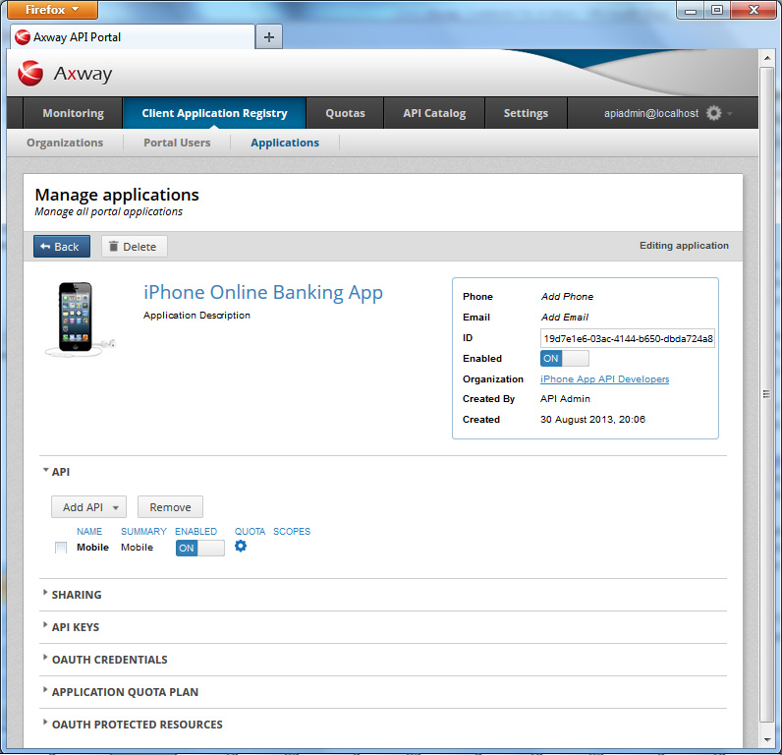Click the iPhone Online Banking App title
The width and height of the screenshot is (782, 755).
tap(263, 292)
